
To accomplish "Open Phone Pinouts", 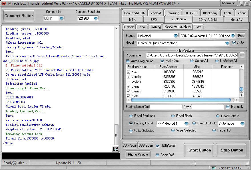I will 138,155.
